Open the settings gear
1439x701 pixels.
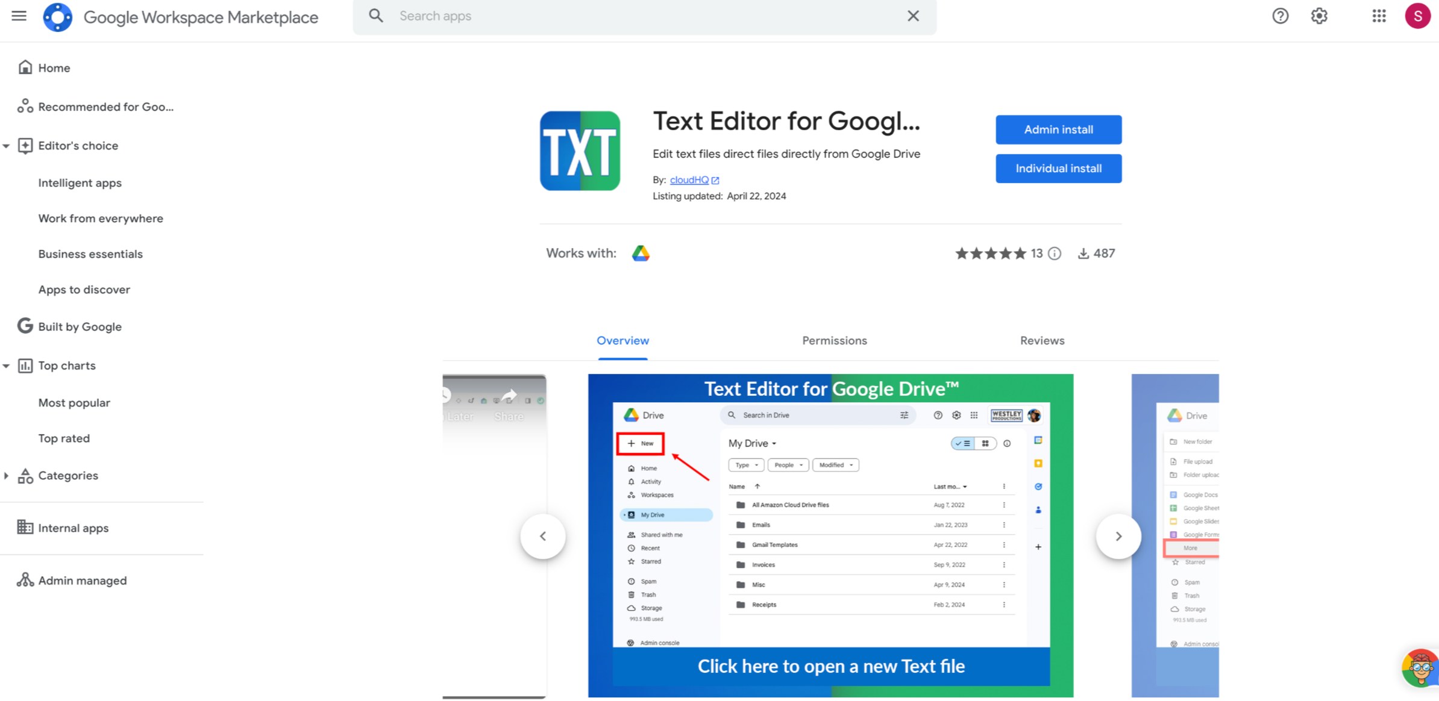click(x=1319, y=16)
